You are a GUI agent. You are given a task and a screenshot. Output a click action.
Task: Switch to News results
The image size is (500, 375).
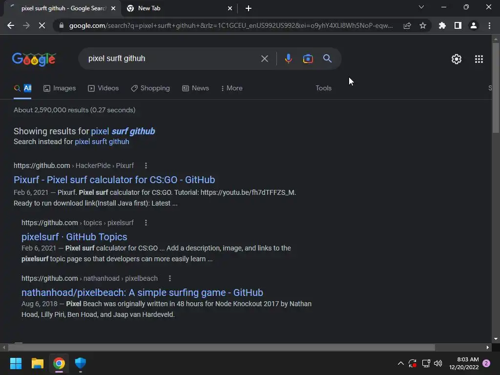(x=195, y=88)
